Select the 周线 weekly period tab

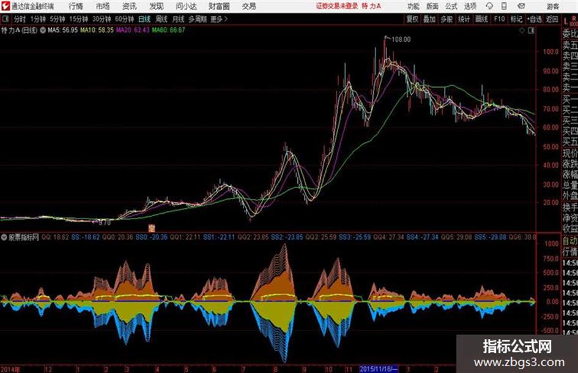161,19
